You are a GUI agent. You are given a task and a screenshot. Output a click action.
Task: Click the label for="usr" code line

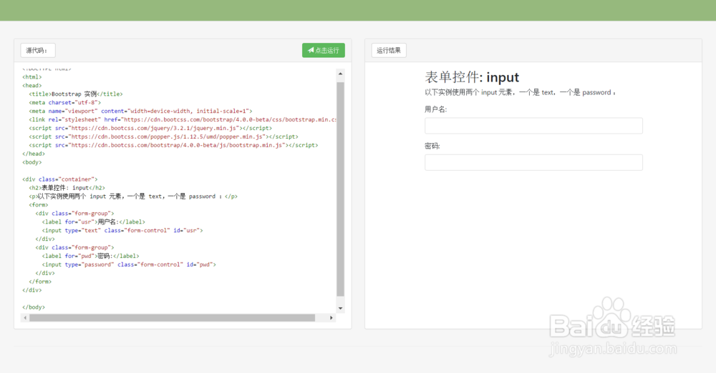tap(94, 222)
